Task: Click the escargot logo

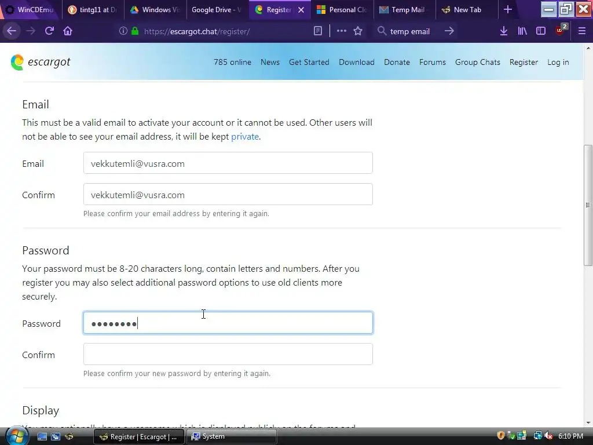Action: (x=41, y=62)
